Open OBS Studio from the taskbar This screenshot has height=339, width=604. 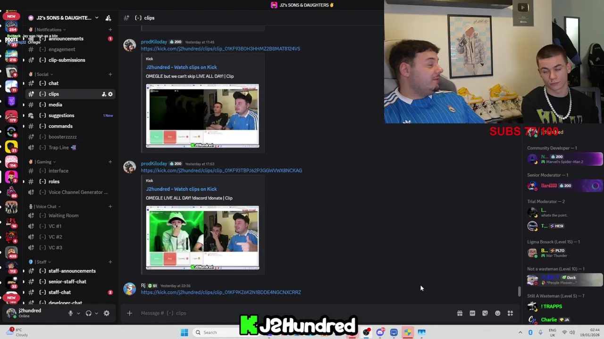coord(366,332)
